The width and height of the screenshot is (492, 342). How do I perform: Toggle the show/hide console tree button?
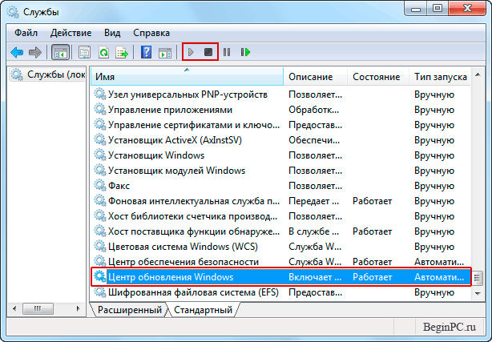tap(60, 52)
